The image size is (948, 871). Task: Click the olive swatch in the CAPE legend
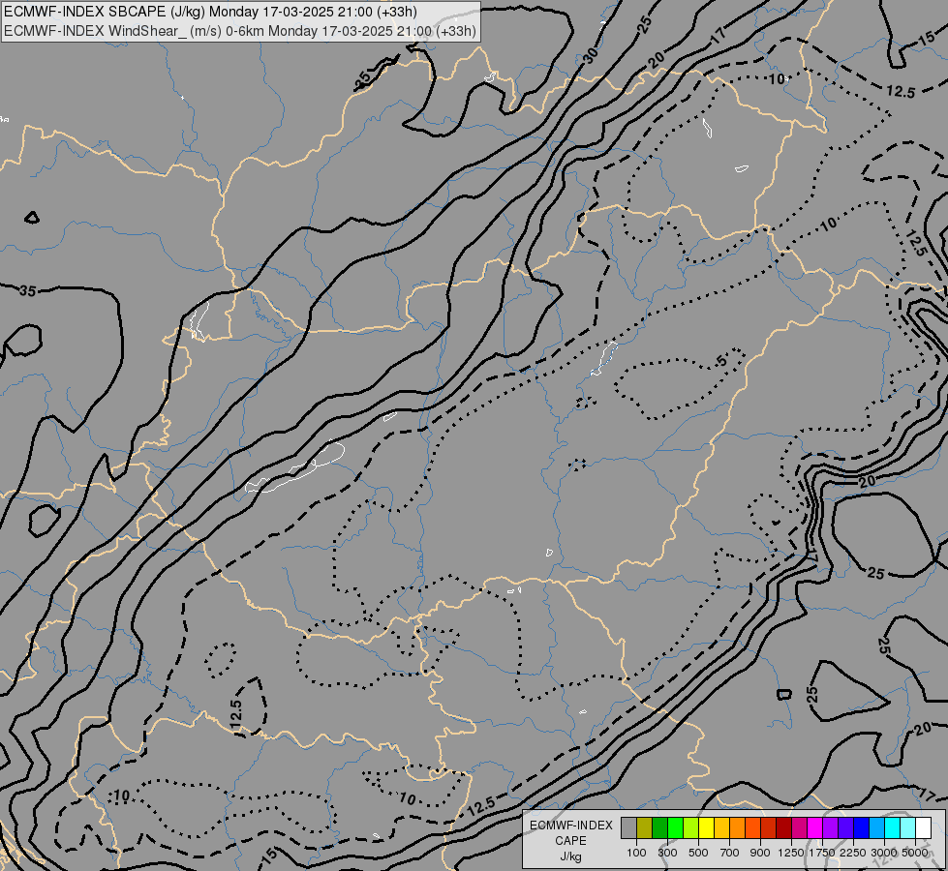(x=645, y=828)
